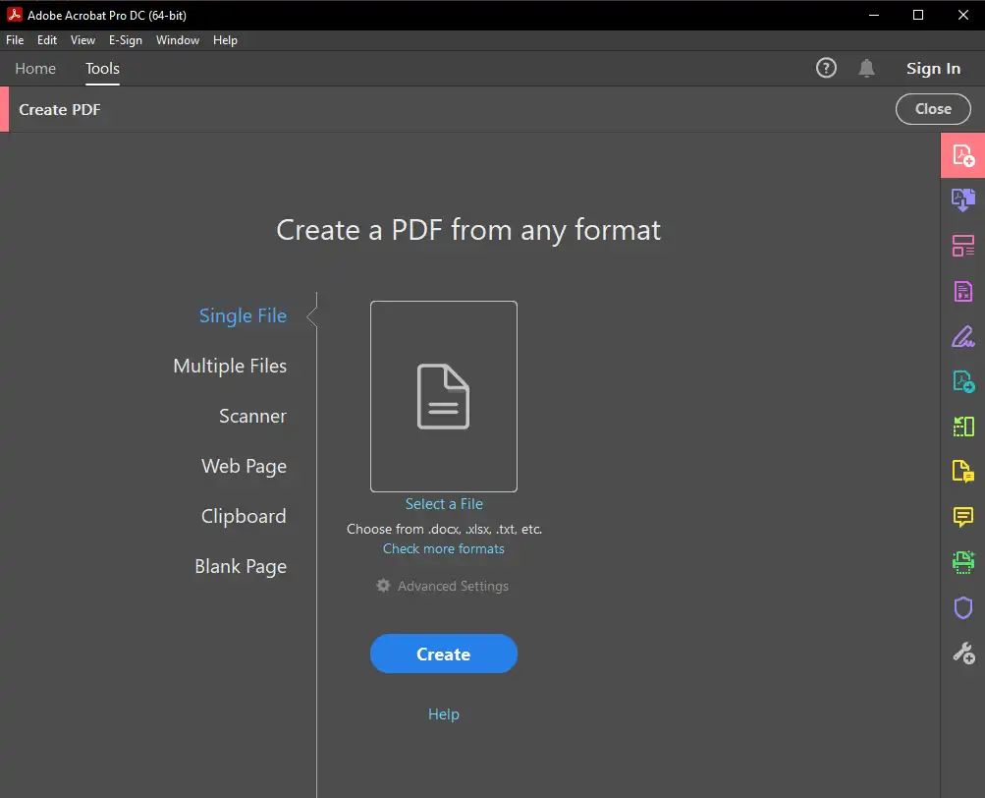The width and height of the screenshot is (985, 798).
Task: Open the notifications bell
Action: tap(866, 68)
